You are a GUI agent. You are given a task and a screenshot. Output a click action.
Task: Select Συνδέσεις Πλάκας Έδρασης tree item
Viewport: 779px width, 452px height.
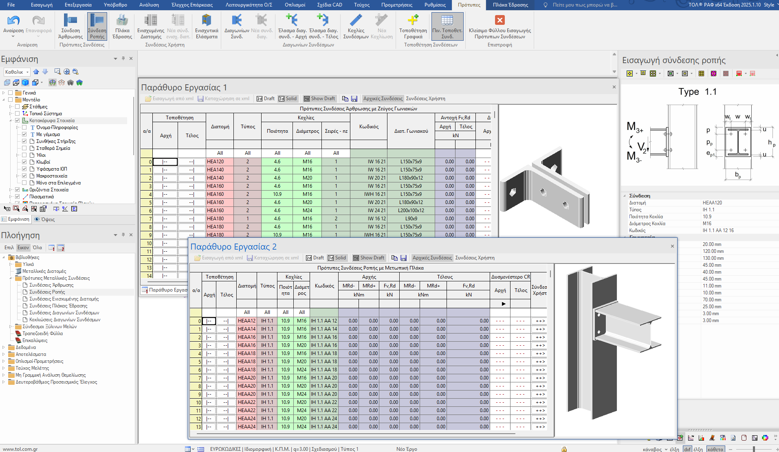[58, 306]
